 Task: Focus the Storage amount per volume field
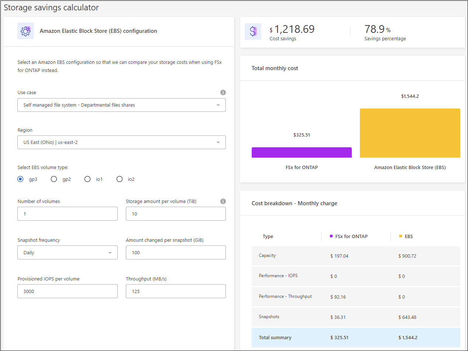(176, 214)
